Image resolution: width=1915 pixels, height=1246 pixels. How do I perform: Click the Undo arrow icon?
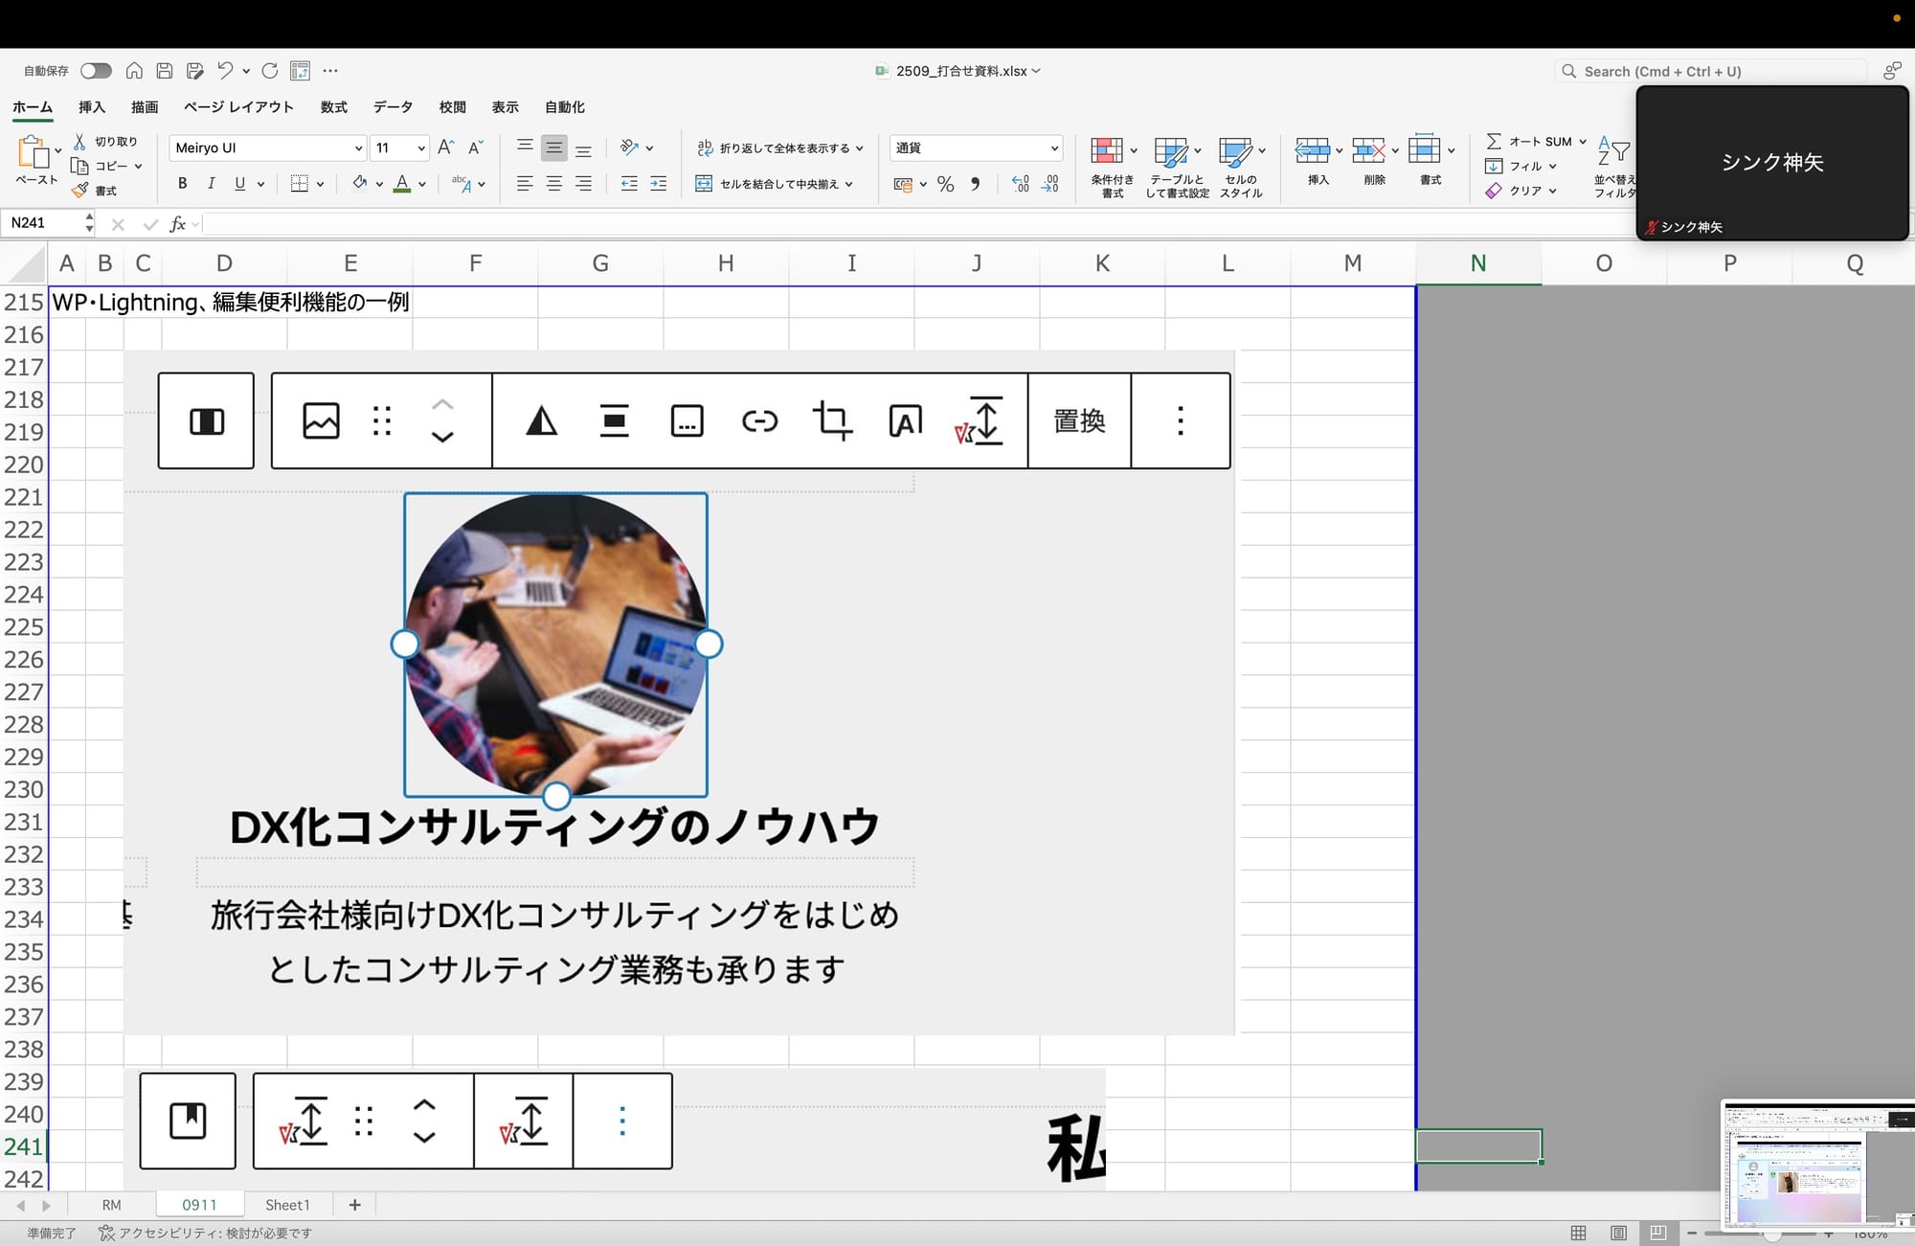click(x=224, y=70)
